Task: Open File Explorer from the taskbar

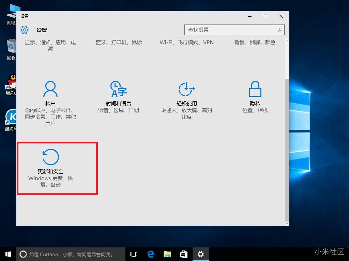Action: [x=167, y=254]
